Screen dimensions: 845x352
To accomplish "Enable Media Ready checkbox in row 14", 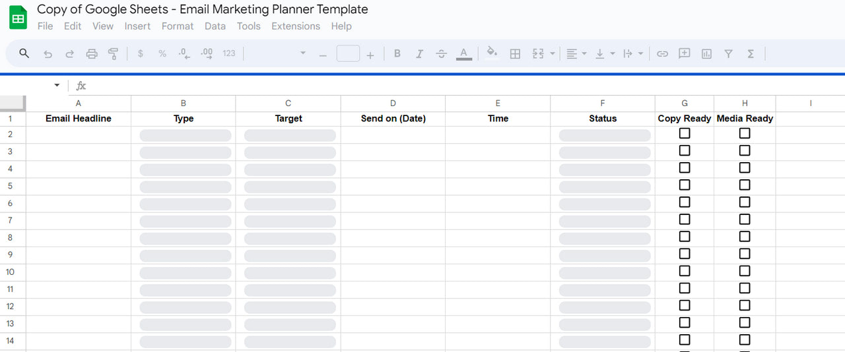I will pos(745,339).
